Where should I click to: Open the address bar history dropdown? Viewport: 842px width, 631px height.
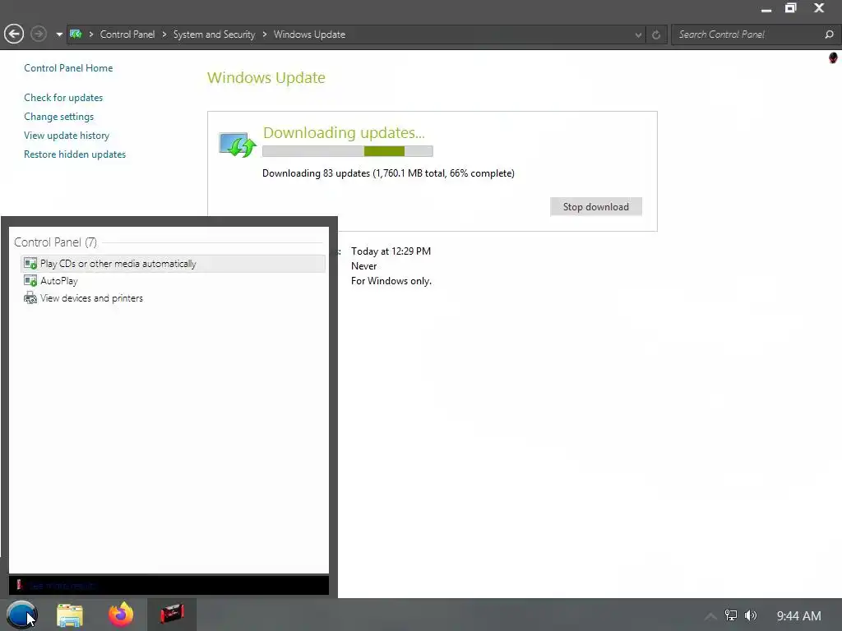pyautogui.click(x=638, y=35)
